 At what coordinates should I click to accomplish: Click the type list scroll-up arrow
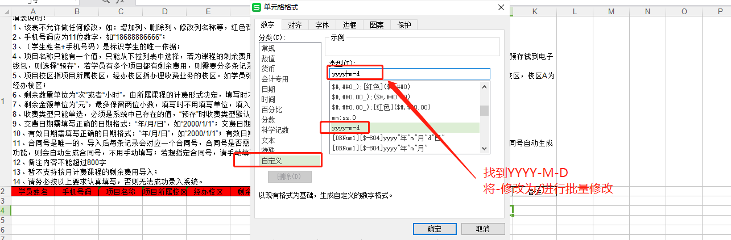(x=485, y=87)
